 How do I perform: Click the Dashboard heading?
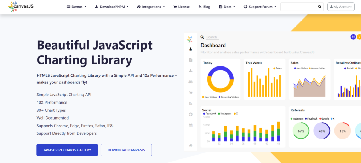click(213, 45)
